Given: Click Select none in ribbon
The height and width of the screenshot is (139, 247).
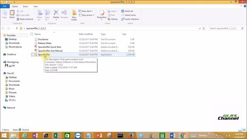Looking at the screenshot, I should coord(129,15).
